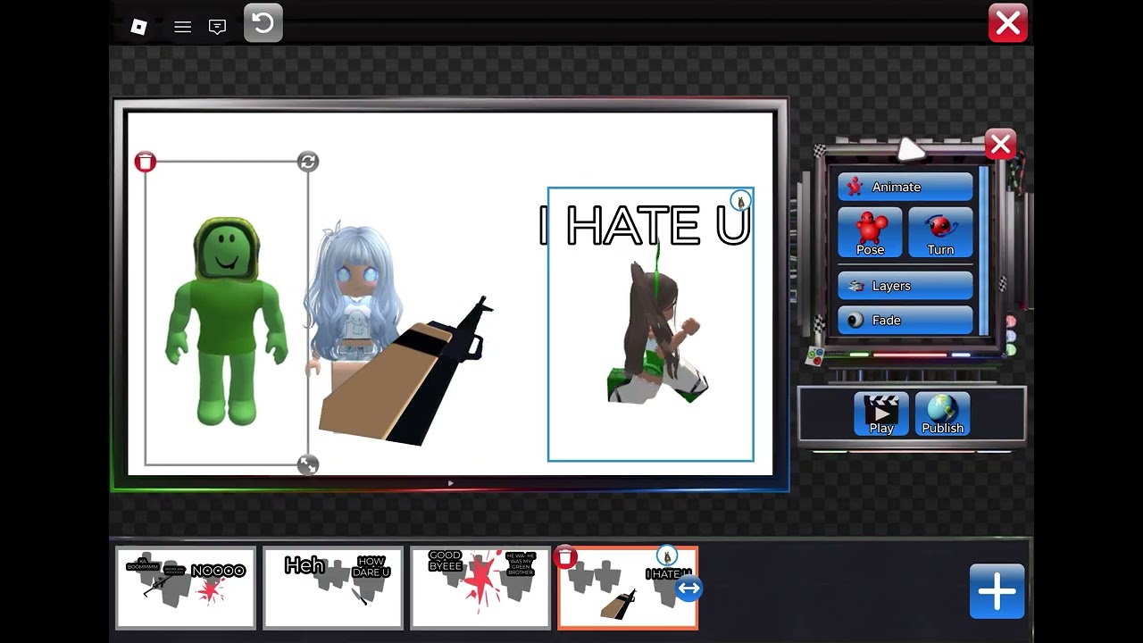Publish the comic with globe button
1143x643 pixels.
942,413
